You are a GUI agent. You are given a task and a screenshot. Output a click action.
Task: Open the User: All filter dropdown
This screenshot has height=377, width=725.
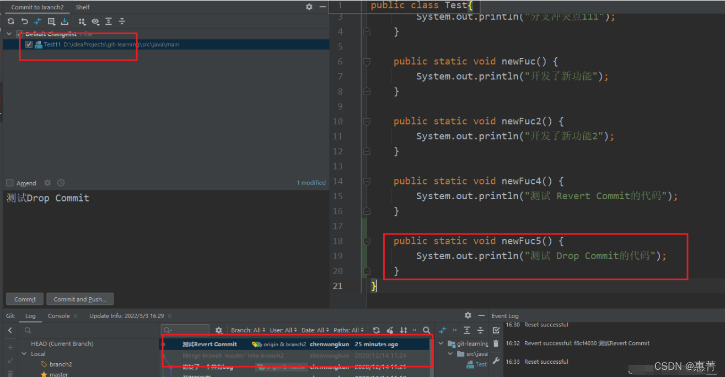pyautogui.click(x=283, y=330)
